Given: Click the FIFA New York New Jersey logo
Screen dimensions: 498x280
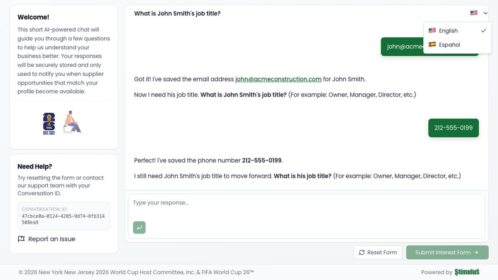Looking at the screenshot, I should pyautogui.click(x=49, y=123).
